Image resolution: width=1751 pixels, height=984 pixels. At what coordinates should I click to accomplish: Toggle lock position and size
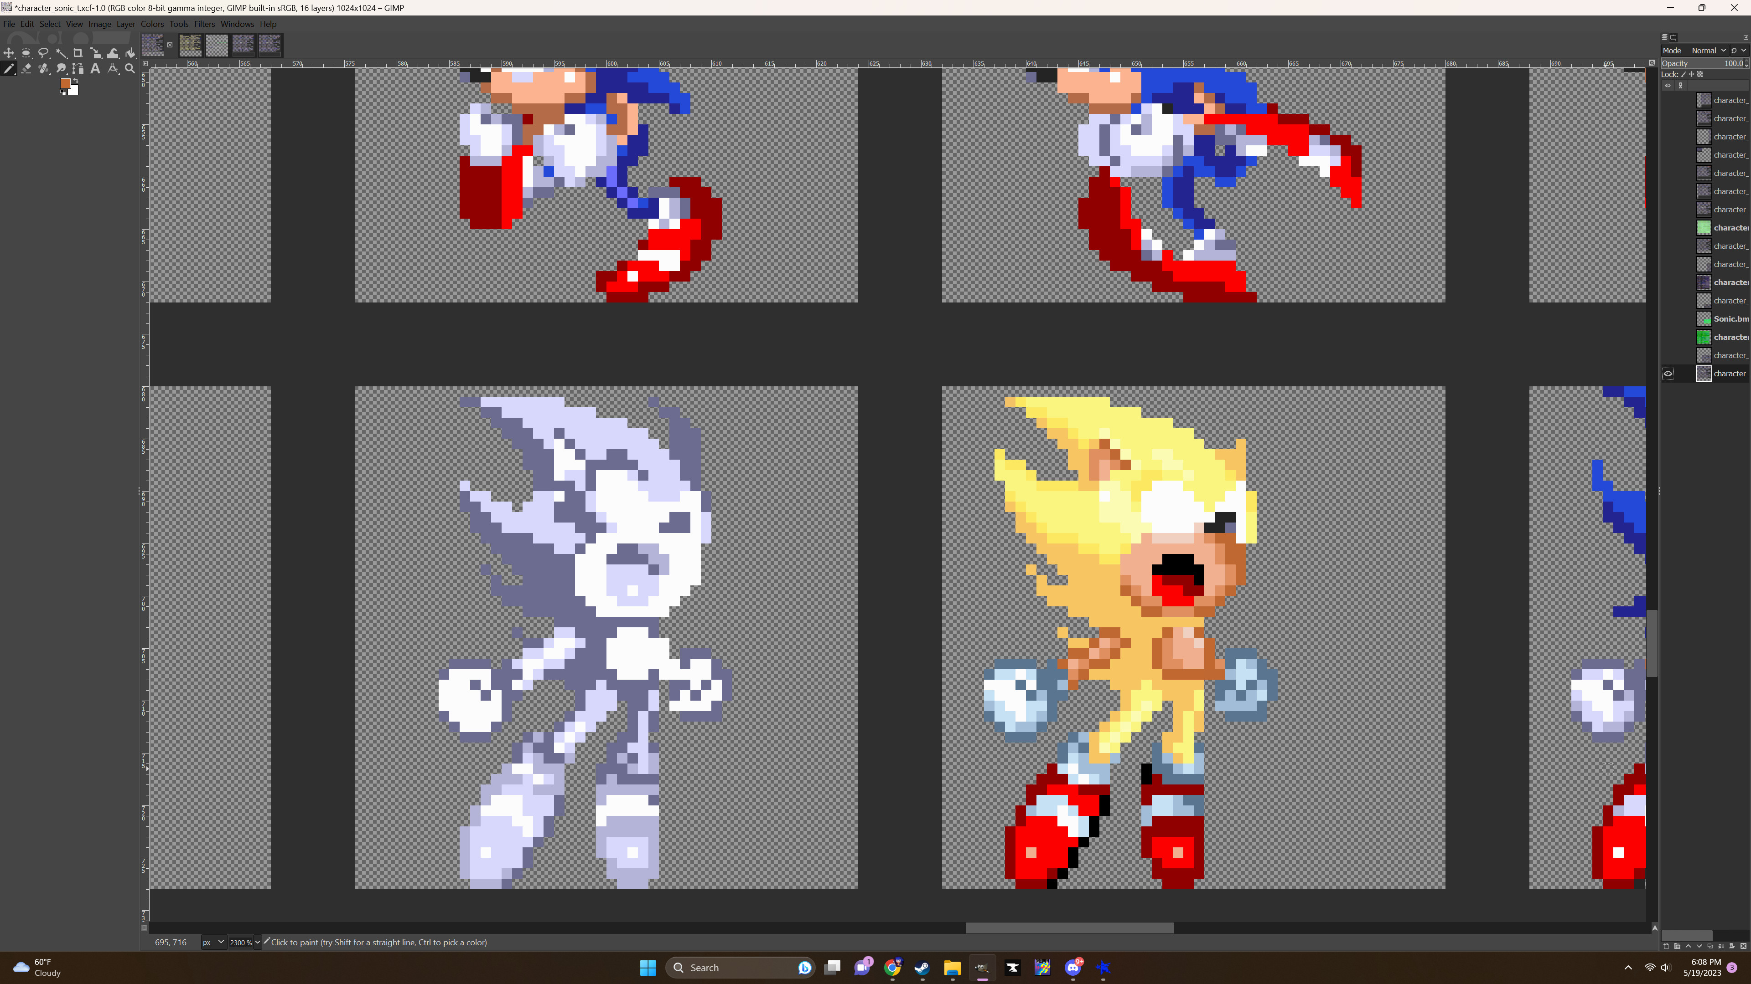coord(1691,74)
